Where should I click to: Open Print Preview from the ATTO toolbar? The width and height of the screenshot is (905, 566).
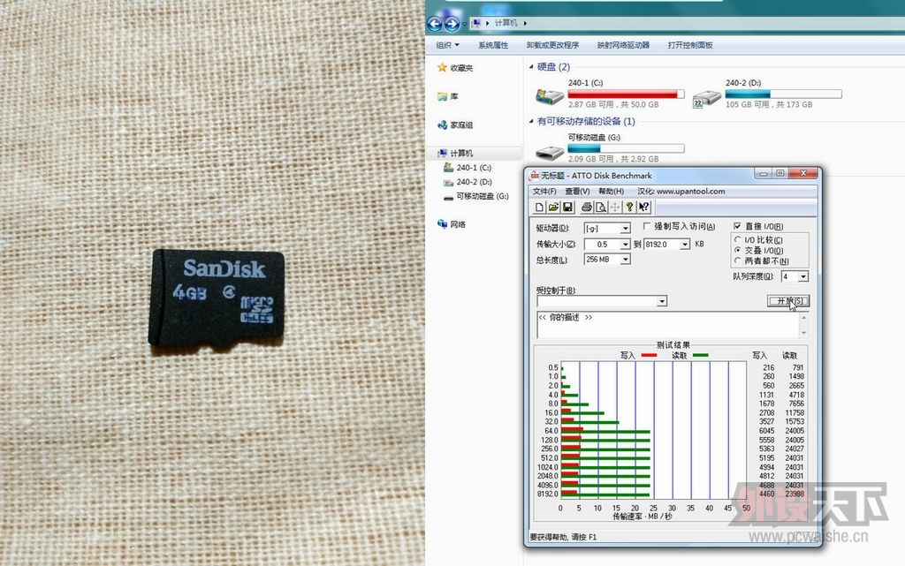click(x=601, y=207)
